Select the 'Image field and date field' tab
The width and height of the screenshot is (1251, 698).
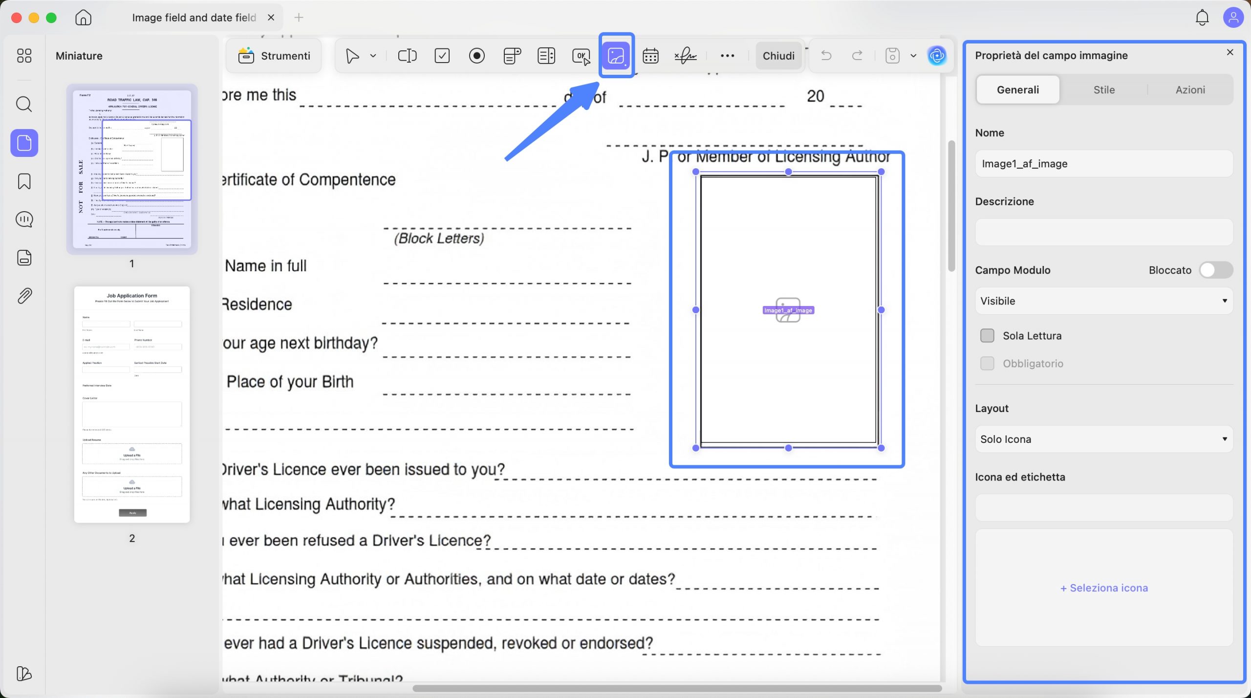pos(194,18)
